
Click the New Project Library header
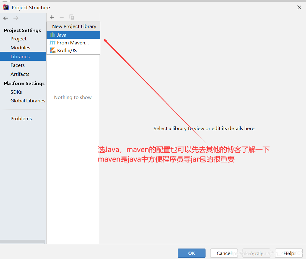pos(74,26)
